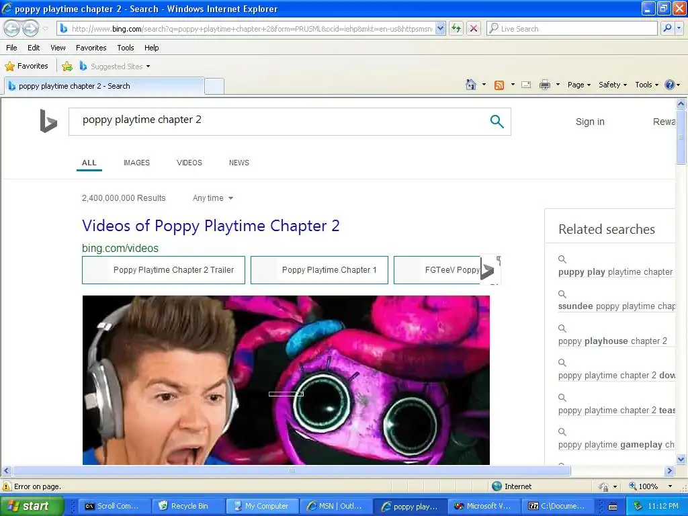Click related search ssundee poppy playtime
The width and height of the screenshot is (688, 516).
[x=616, y=306]
